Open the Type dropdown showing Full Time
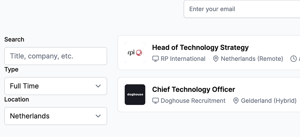The height and width of the screenshot is (137, 300). [55, 86]
